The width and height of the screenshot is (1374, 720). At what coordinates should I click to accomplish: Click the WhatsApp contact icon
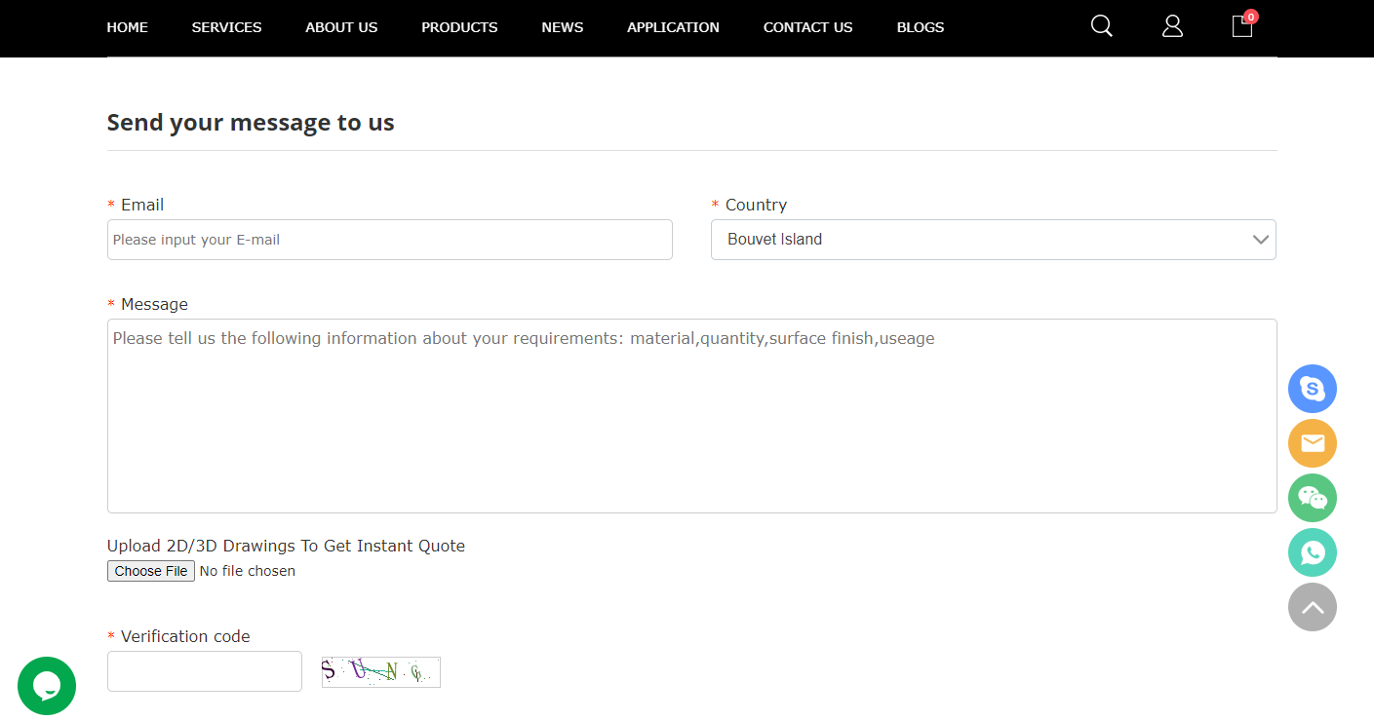(1312, 552)
